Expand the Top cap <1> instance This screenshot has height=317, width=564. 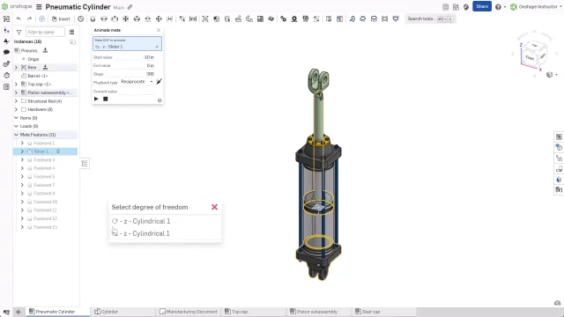point(16,85)
